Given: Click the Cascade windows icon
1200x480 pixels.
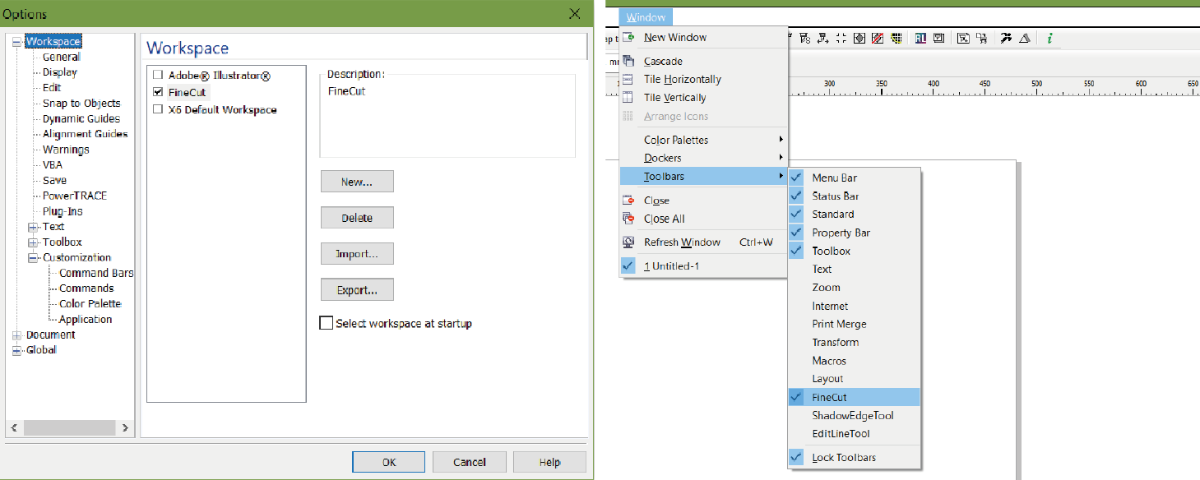Looking at the screenshot, I should click(x=629, y=61).
